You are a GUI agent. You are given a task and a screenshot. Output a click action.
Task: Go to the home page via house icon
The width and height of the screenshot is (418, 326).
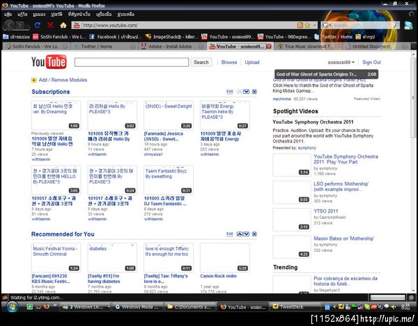[63, 25]
